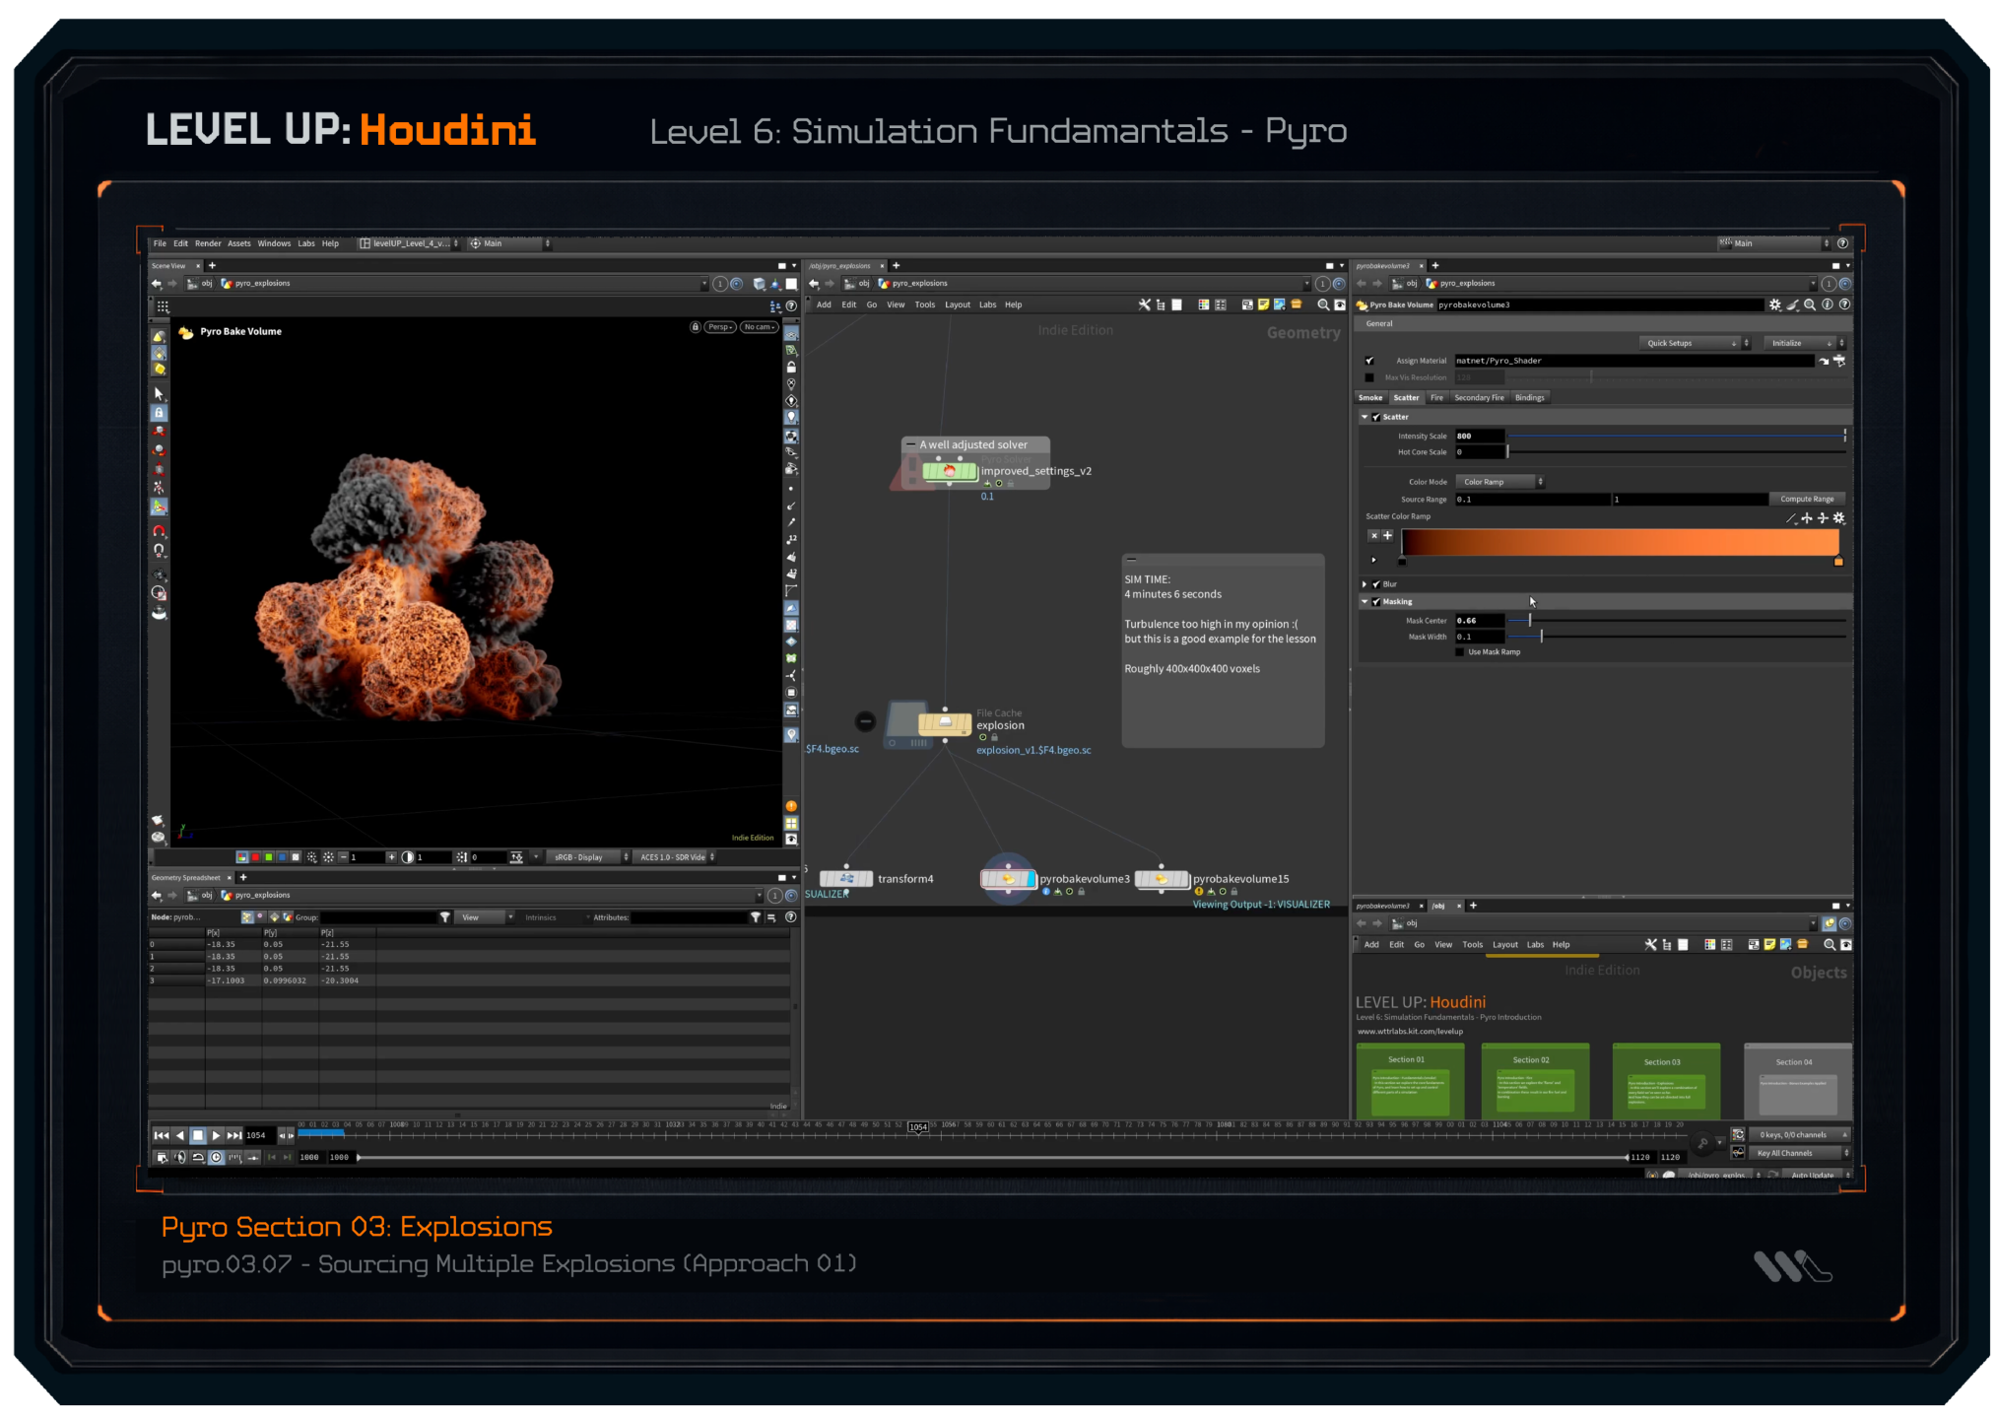Viewport: 1998px width, 1419px height.
Task: Open the Color Mode dropdown
Action: pyautogui.click(x=1498, y=482)
